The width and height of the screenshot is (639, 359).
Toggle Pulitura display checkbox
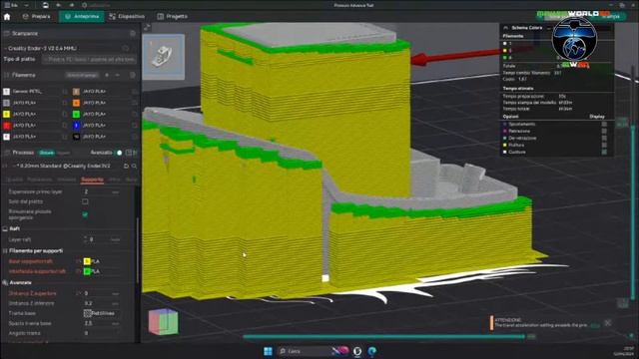click(x=604, y=145)
